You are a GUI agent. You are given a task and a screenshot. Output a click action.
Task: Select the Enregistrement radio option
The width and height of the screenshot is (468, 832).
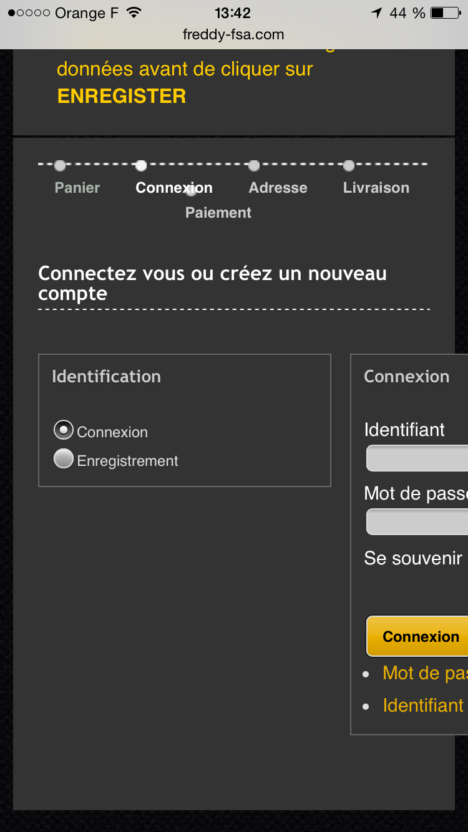tap(64, 460)
